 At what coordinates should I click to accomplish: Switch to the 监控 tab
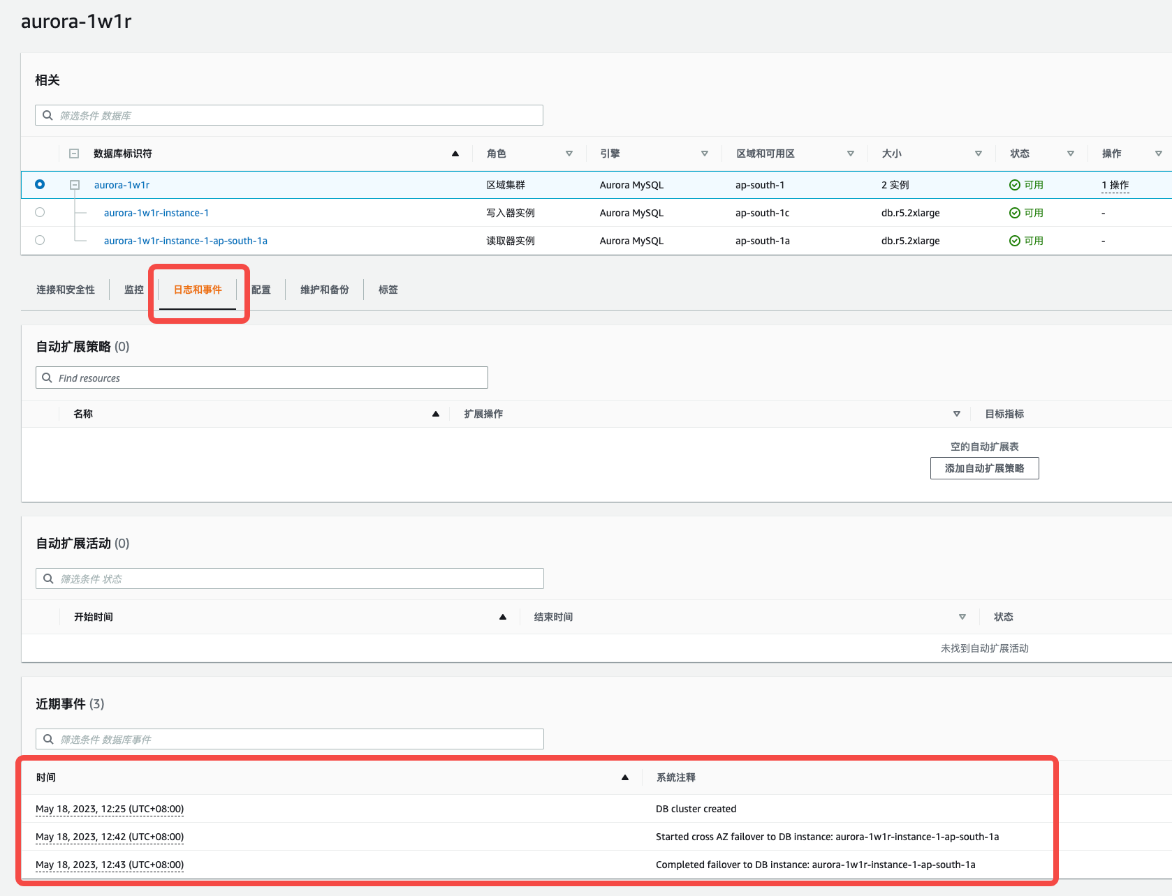pos(133,289)
